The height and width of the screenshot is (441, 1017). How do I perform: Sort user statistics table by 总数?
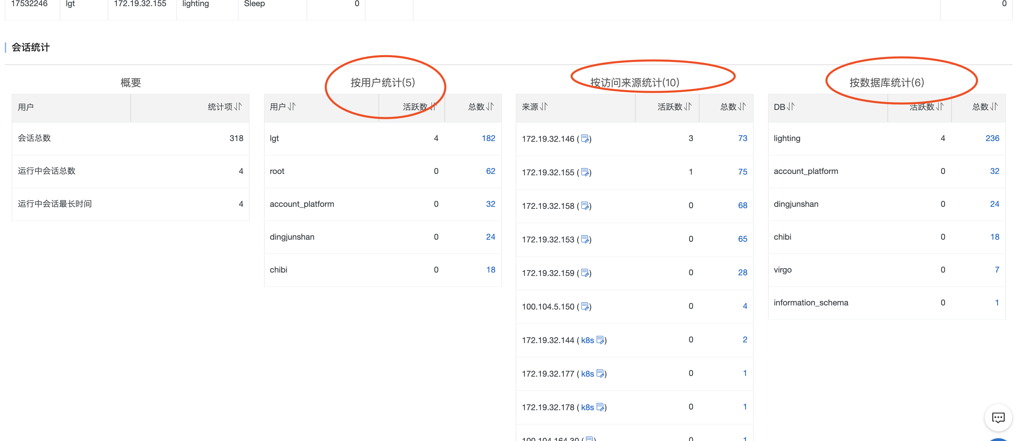[490, 107]
